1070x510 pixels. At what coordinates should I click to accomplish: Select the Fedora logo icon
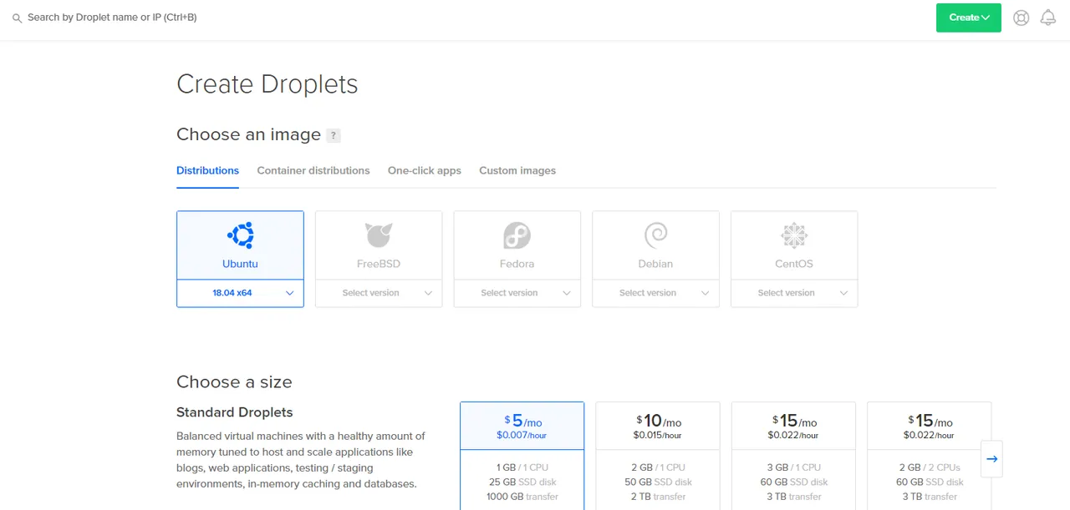click(517, 235)
